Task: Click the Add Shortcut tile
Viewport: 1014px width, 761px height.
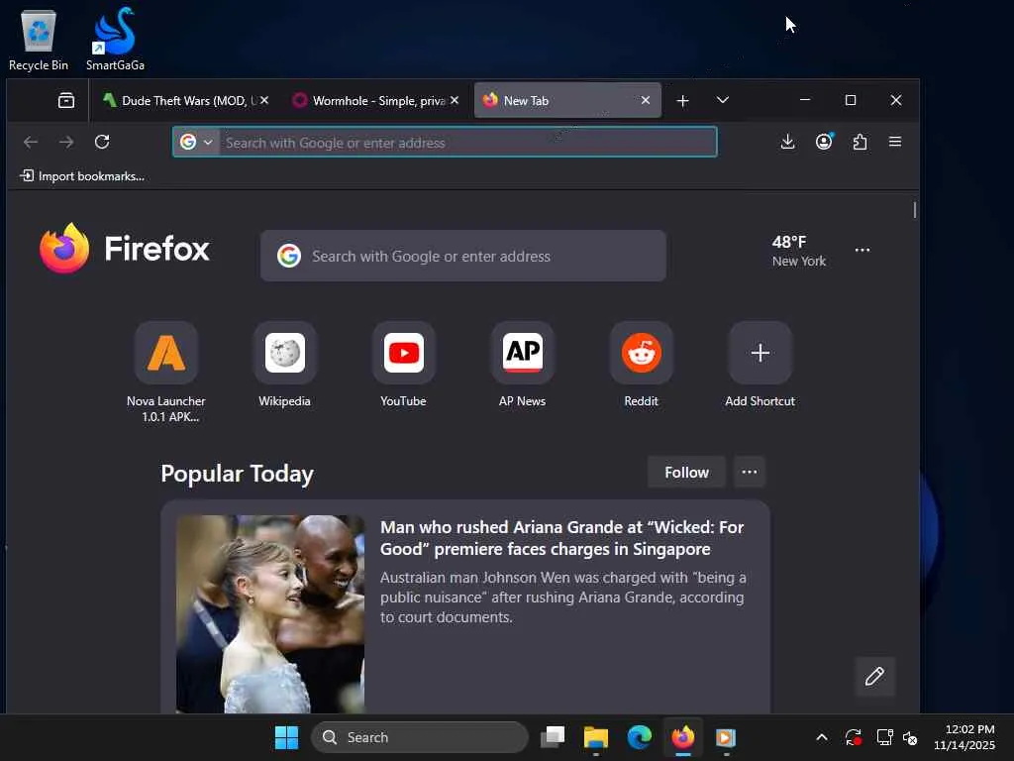Action: (x=760, y=366)
